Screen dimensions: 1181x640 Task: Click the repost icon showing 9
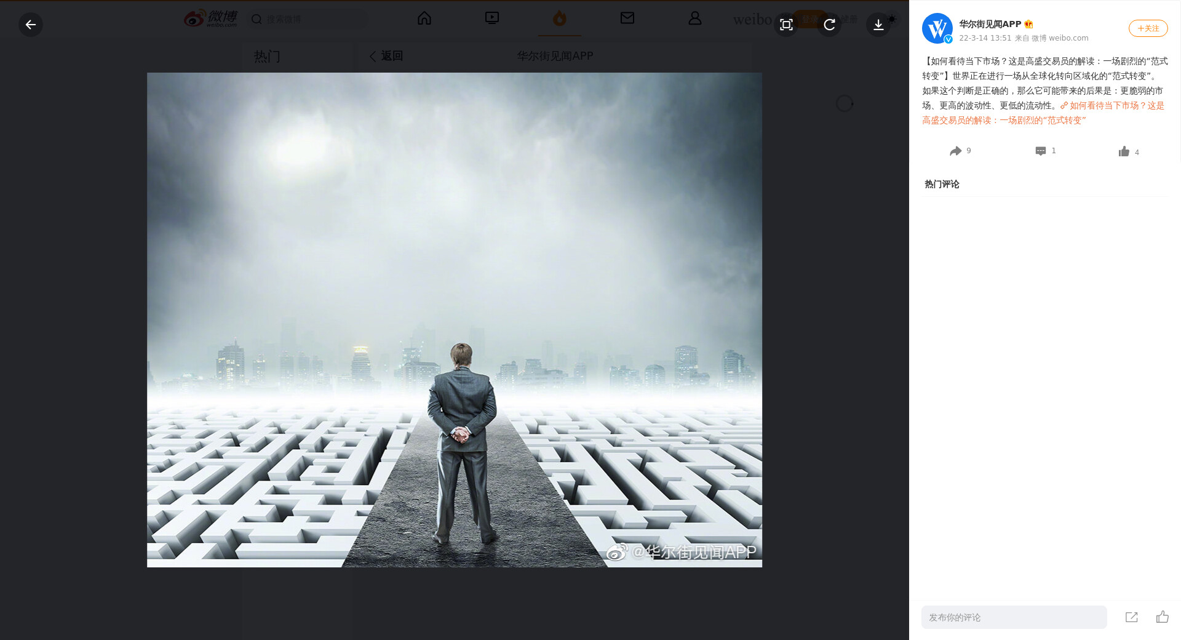click(x=955, y=151)
